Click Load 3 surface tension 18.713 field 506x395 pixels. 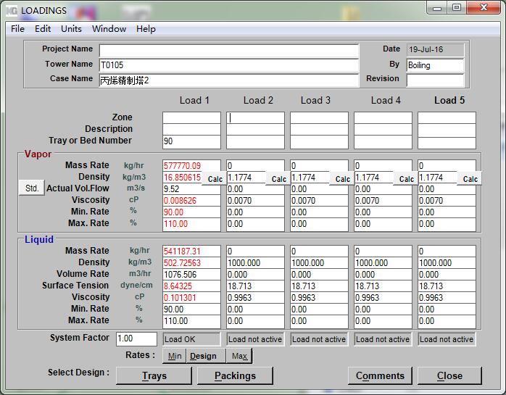pos(319,286)
